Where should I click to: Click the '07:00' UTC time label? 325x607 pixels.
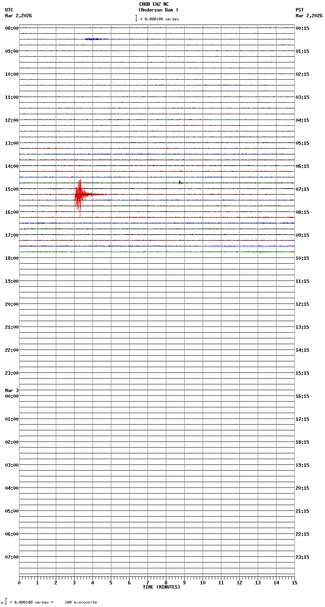(12, 557)
